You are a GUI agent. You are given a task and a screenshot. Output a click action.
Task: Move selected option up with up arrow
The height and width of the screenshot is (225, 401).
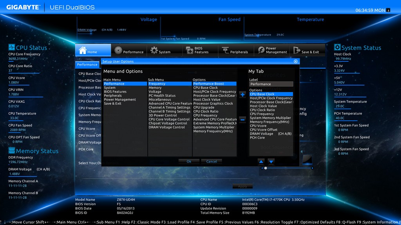(x=261, y=161)
